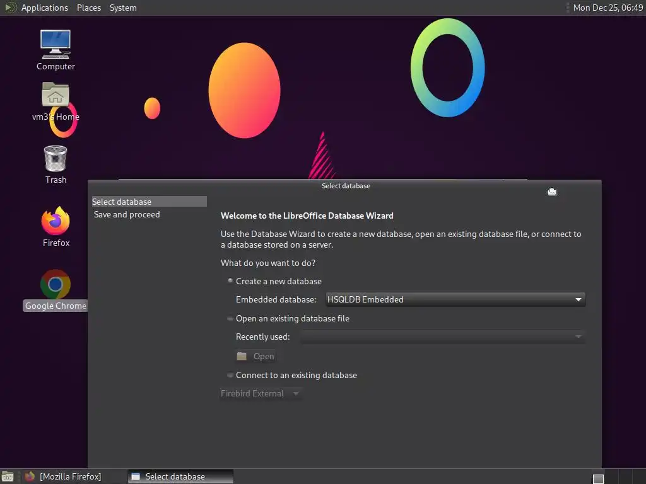Click the Select database window title bar
646x484 pixels.
[345, 186]
